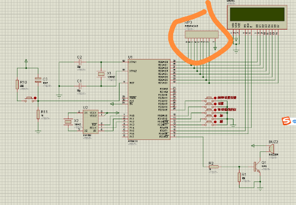Select the C2 capacitor symbol
Screen dimensions: 296x205
(80, 62)
